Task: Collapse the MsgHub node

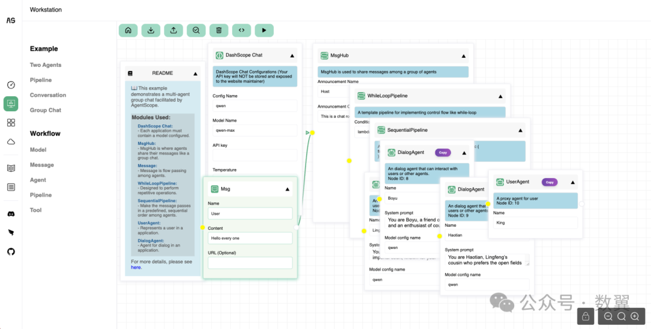Action: 464,55
